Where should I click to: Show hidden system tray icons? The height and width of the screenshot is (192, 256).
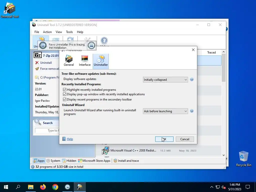(x=211, y=187)
